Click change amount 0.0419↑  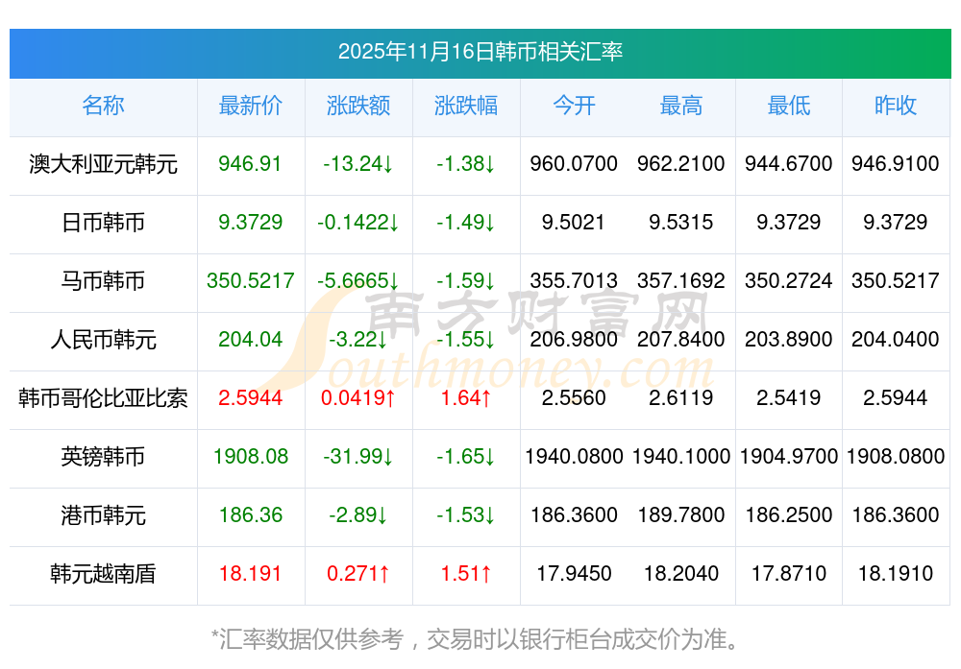(x=357, y=398)
